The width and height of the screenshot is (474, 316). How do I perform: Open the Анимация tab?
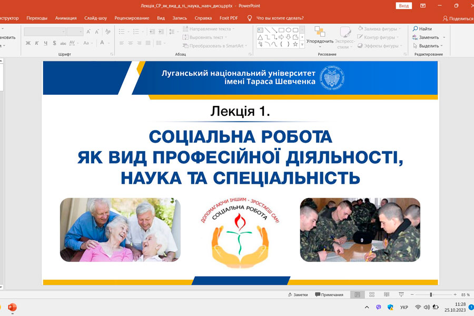(x=66, y=18)
